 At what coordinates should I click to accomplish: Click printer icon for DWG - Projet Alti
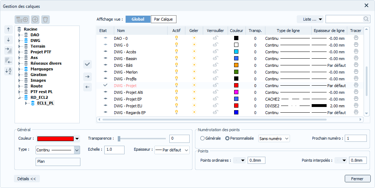tap(356, 92)
